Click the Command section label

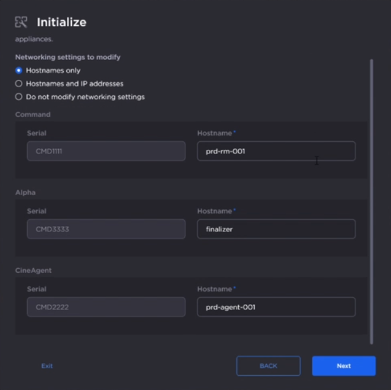click(33, 115)
